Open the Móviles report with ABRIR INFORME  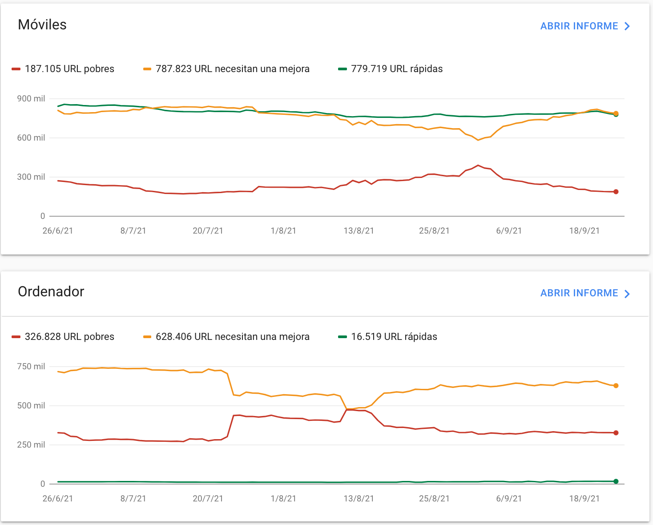(x=578, y=26)
